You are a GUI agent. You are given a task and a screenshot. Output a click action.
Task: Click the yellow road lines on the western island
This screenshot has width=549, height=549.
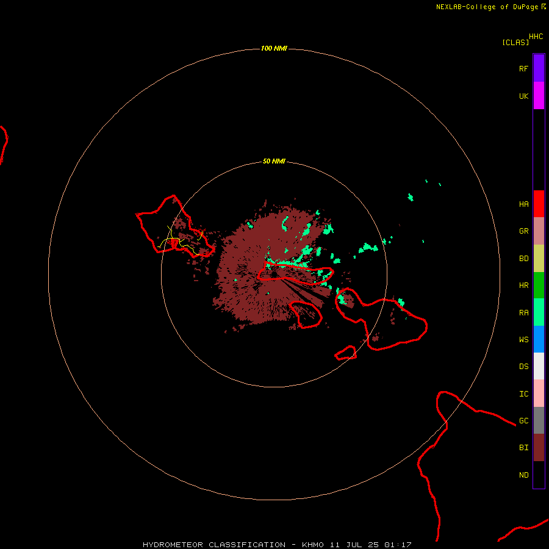[181, 240]
